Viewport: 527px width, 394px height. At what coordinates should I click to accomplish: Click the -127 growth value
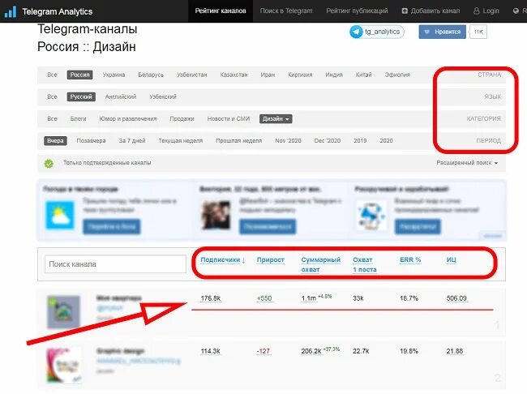[263, 351]
